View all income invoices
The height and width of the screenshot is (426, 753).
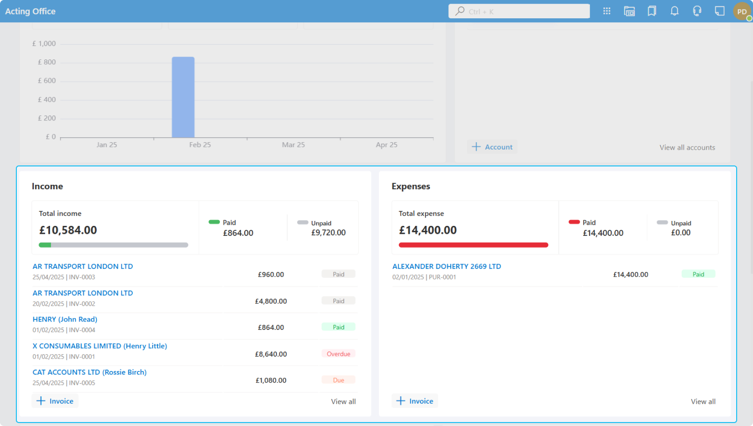343,401
